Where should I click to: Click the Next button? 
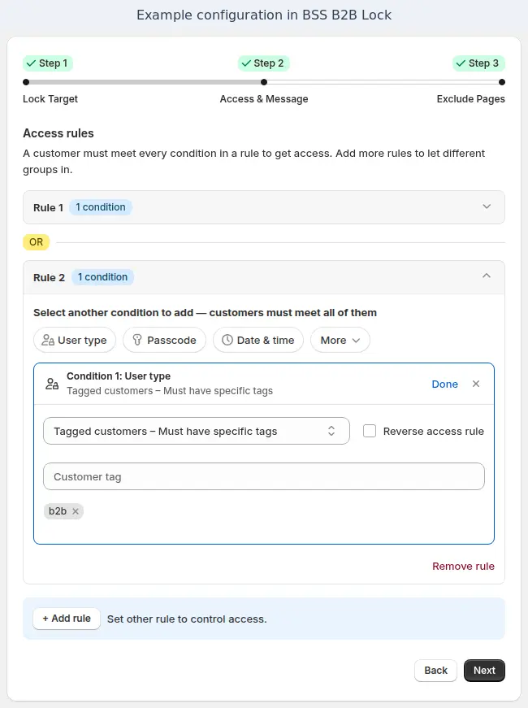pyautogui.click(x=484, y=671)
